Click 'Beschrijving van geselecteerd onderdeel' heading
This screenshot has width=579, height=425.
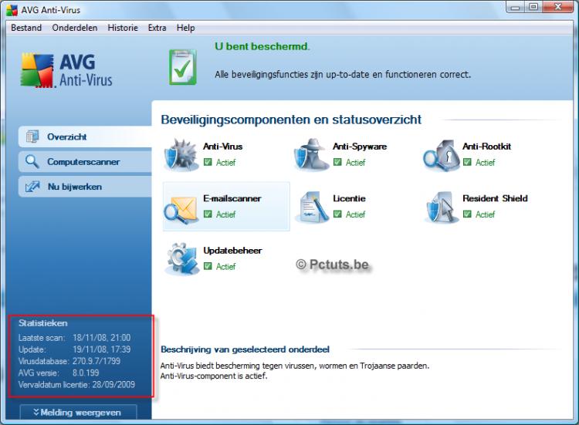click(x=245, y=349)
